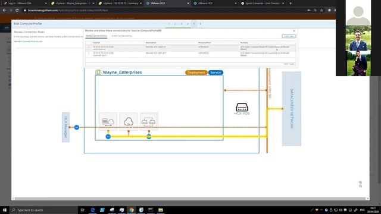Click the HCX-VDS switch icon
Viewport: 381px width, 214px height.
click(x=242, y=107)
